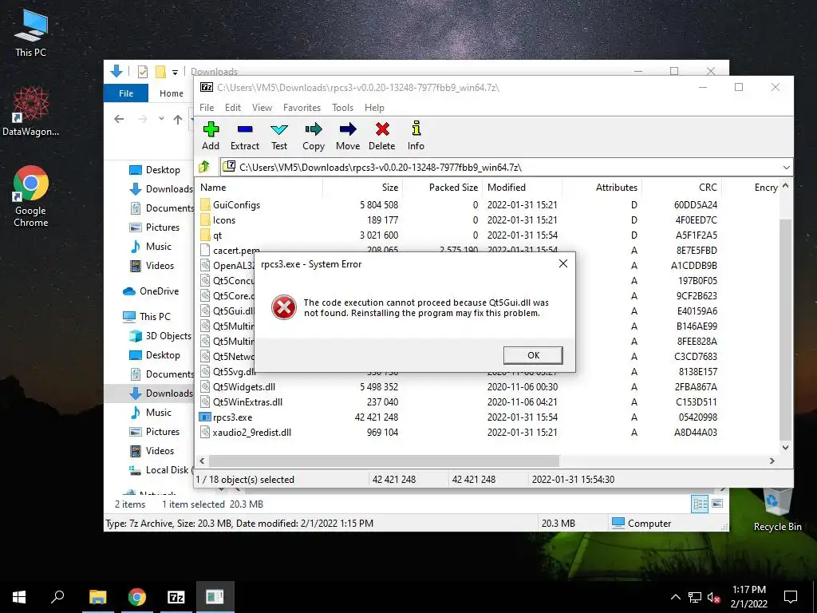The image size is (817, 613).
Task: Extract the archive using the Extract icon
Action: [x=244, y=136]
